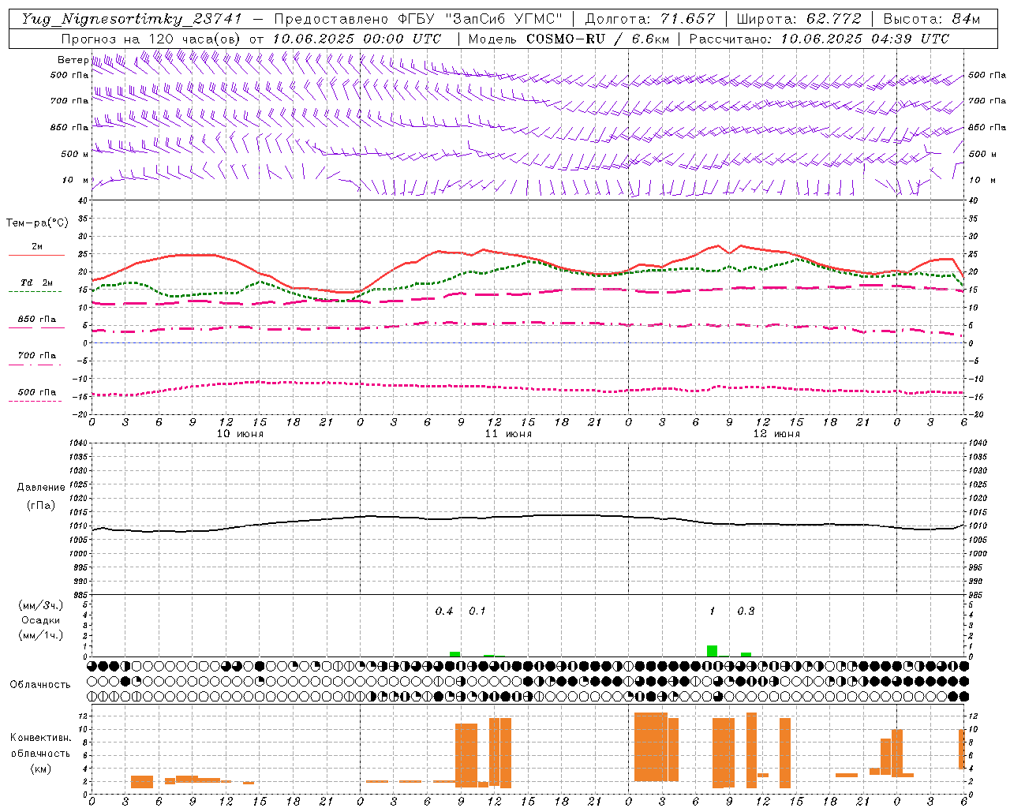Click the 12 июня date label
Viewport: 1010px width, 808px height.
click(x=776, y=434)
